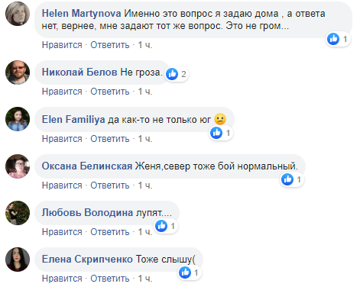Viewport: 360px width, 287px height.
Task: Click thumbs-up reaction on Николай Белов's comment
Action: (x=172, y=74)
